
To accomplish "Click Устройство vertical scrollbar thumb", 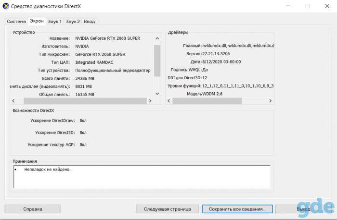I will click(157, 61).
